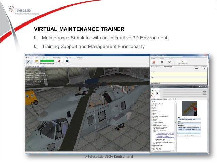Expand the 26 Fire Protection tree node
Viewport: 217px width, 163px height.
(152, 112)
